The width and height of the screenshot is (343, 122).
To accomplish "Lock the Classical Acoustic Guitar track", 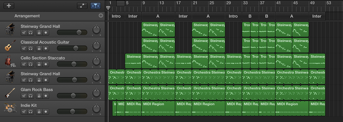I will coord(39,48).
